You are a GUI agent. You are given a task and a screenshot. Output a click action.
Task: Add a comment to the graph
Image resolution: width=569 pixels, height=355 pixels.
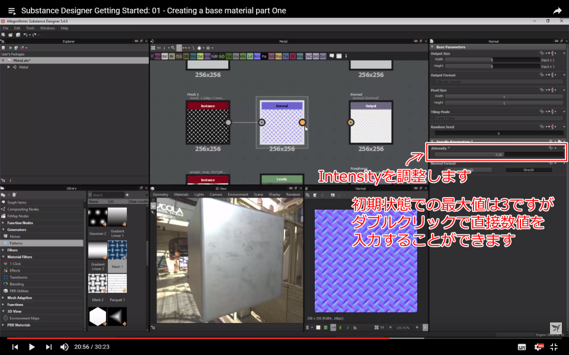[332, 56]
